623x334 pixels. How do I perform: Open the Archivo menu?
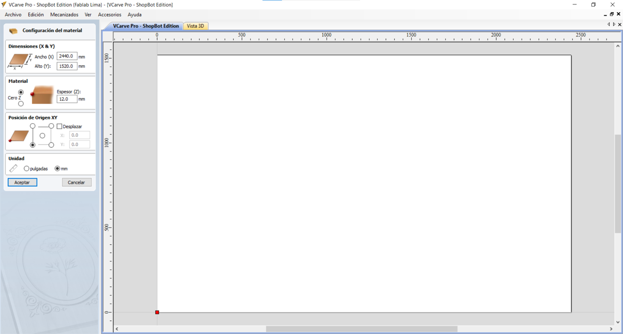[13, 15]
